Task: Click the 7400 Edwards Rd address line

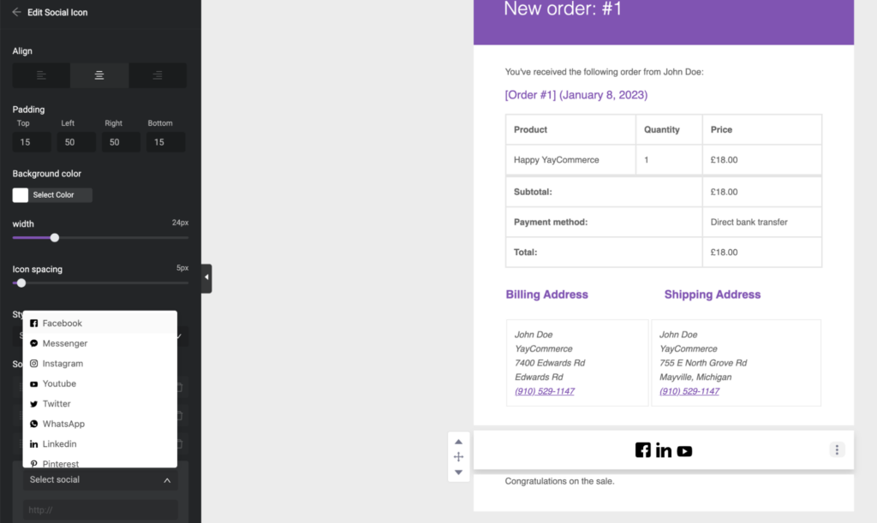Action: pos(550,363)
